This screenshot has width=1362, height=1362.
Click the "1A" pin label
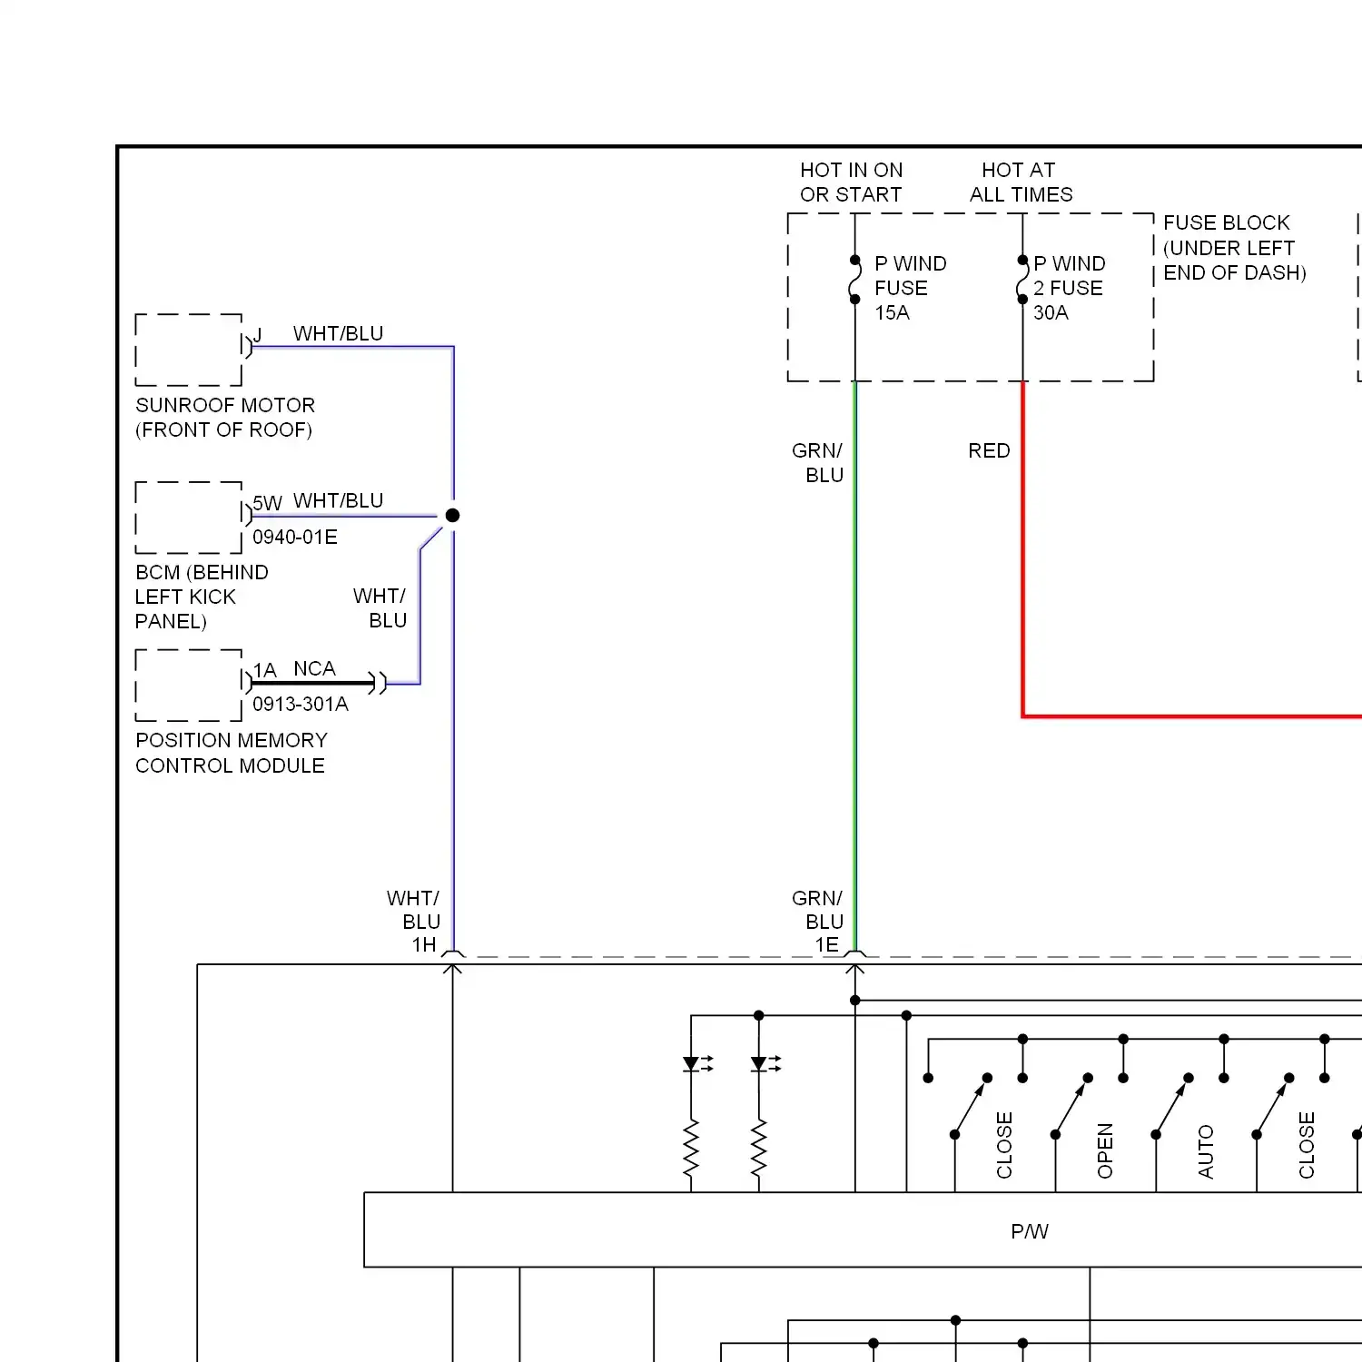264,671
